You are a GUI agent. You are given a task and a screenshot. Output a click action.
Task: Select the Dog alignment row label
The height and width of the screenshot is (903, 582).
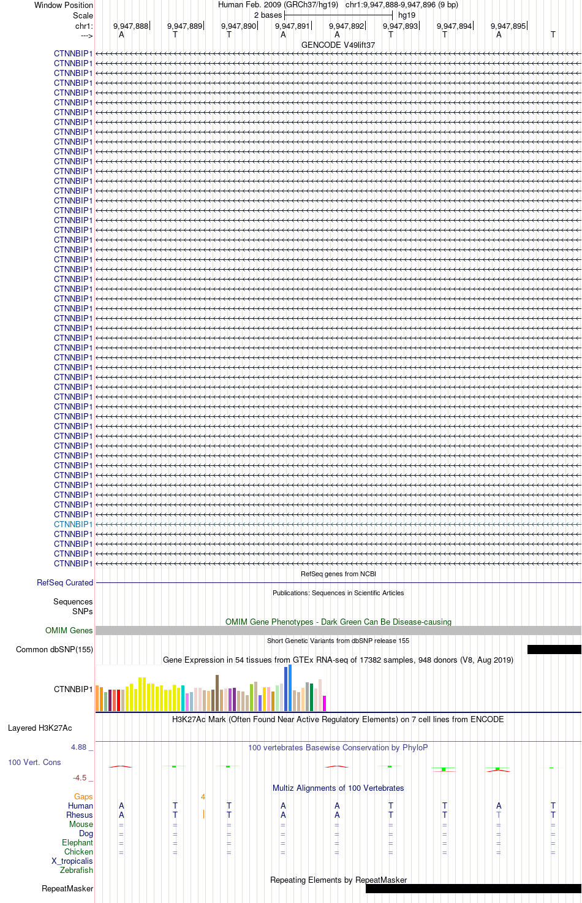pyautogui.click(x=86, y=834)
